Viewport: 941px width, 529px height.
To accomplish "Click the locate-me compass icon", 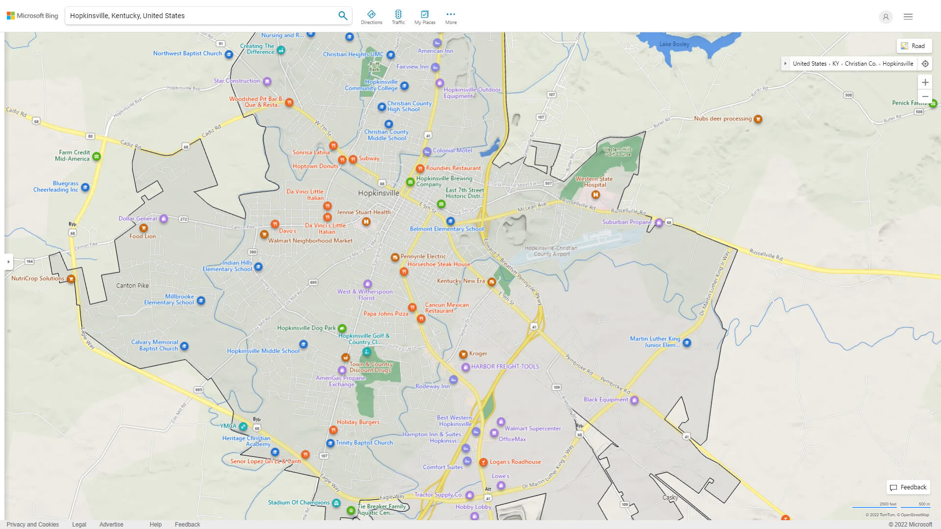I will (925, 63).
